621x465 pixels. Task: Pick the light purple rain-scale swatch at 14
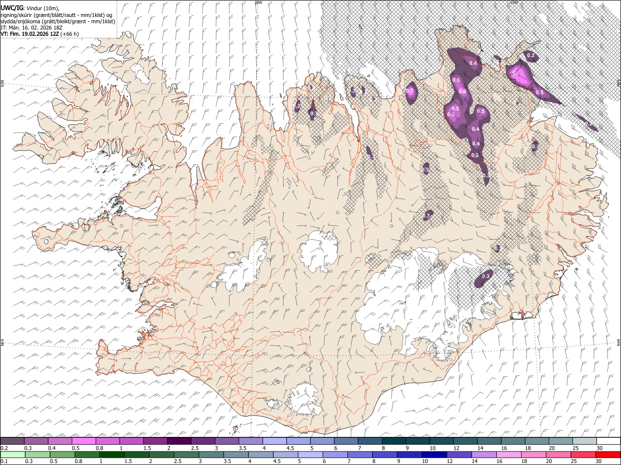point(484,454)
